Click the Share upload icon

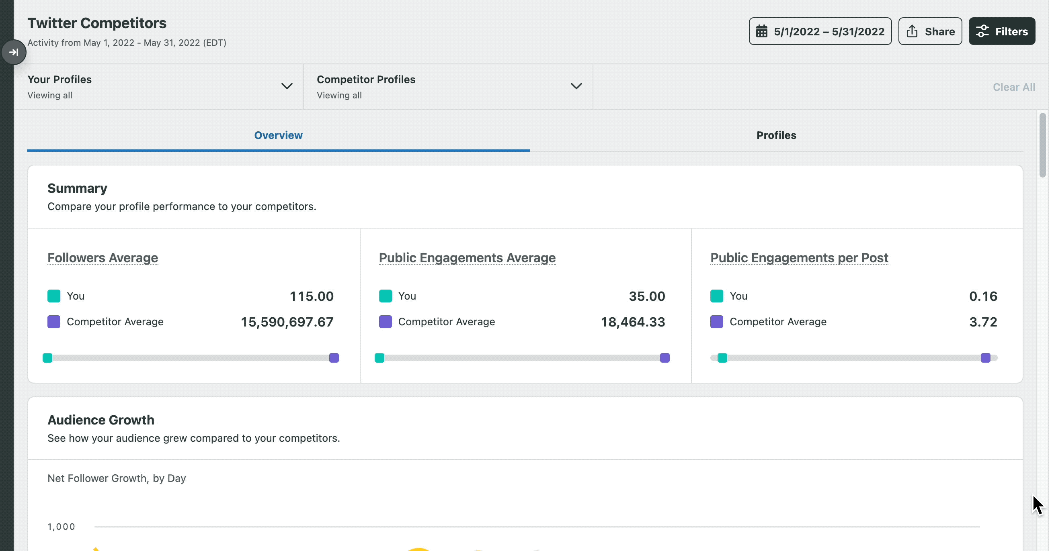(912, 31)
